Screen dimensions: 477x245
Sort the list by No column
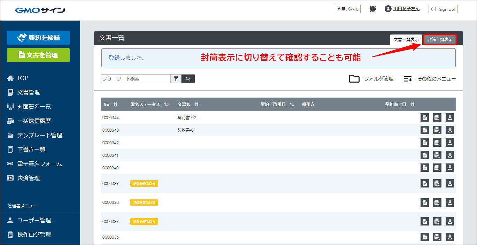point(115,105)
